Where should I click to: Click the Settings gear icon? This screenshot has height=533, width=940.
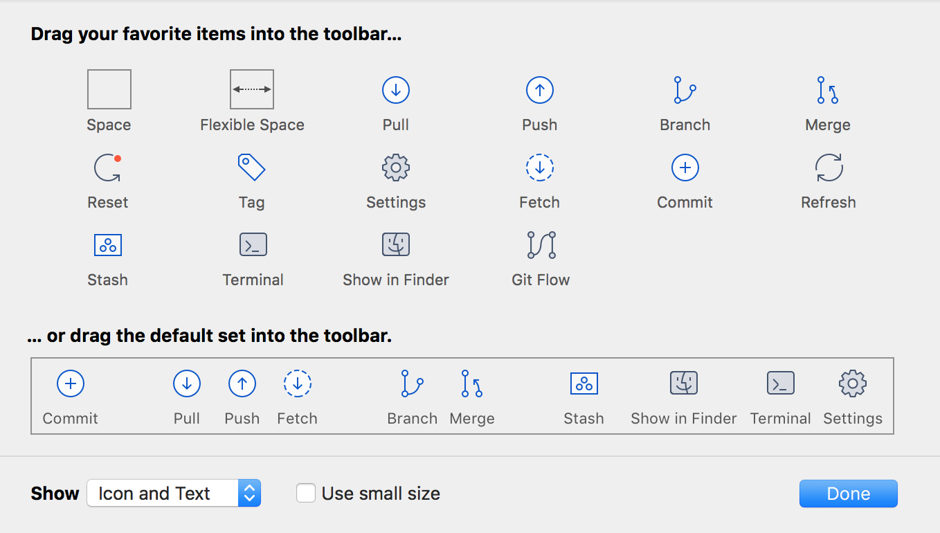point(395,167)
